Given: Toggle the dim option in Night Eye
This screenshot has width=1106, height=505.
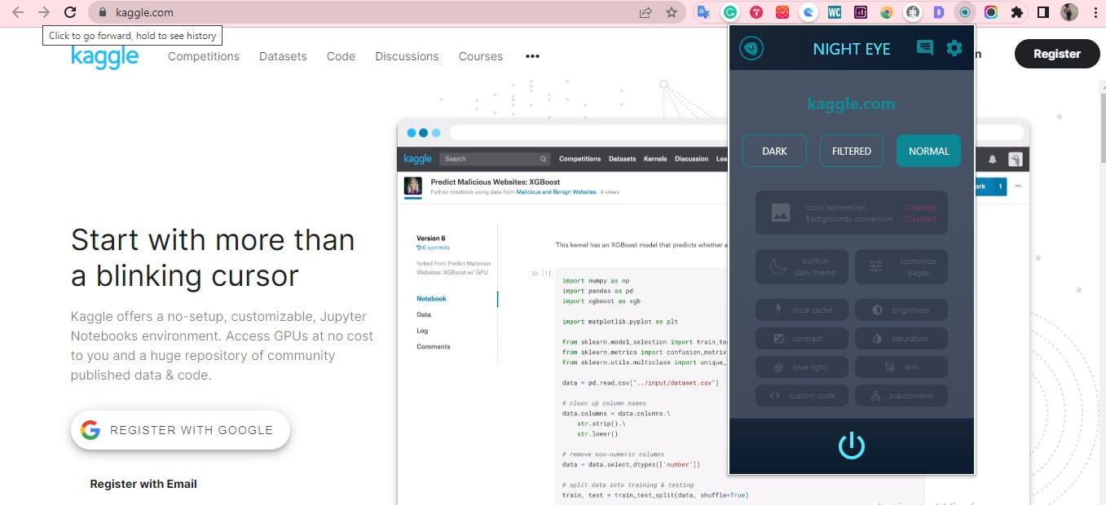Looking at the screenshot, I should pos(901,367).
